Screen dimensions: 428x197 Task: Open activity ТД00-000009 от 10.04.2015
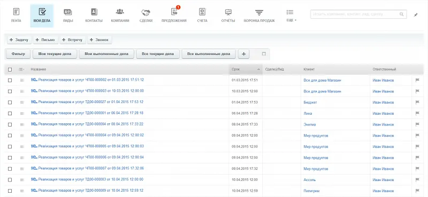pyautogui.click(x=91, y=191)
